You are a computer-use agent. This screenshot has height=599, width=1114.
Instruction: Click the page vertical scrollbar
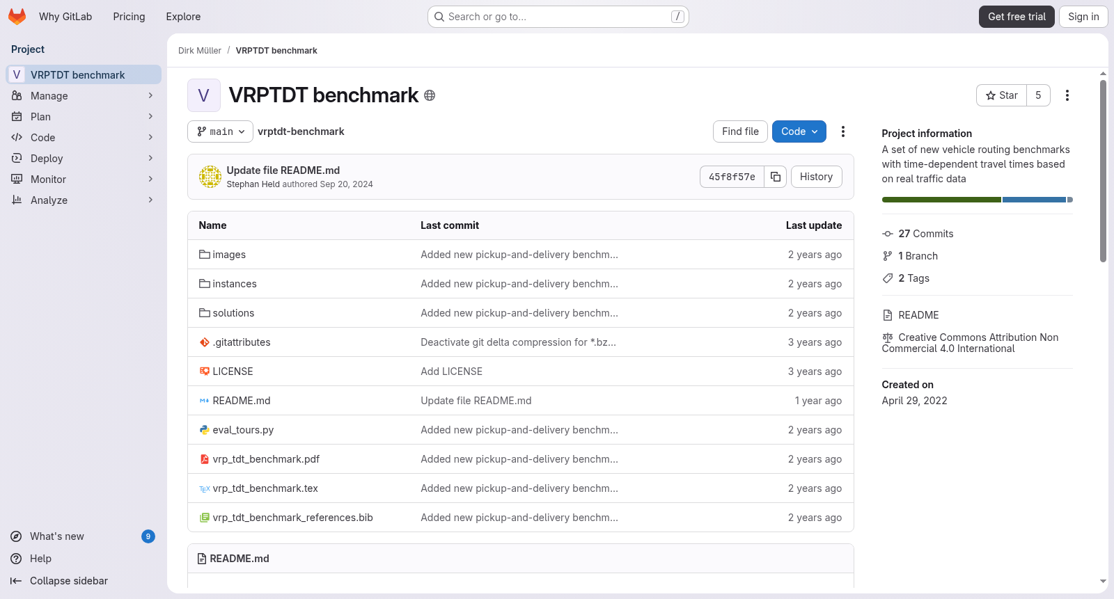coord(1103,171)
